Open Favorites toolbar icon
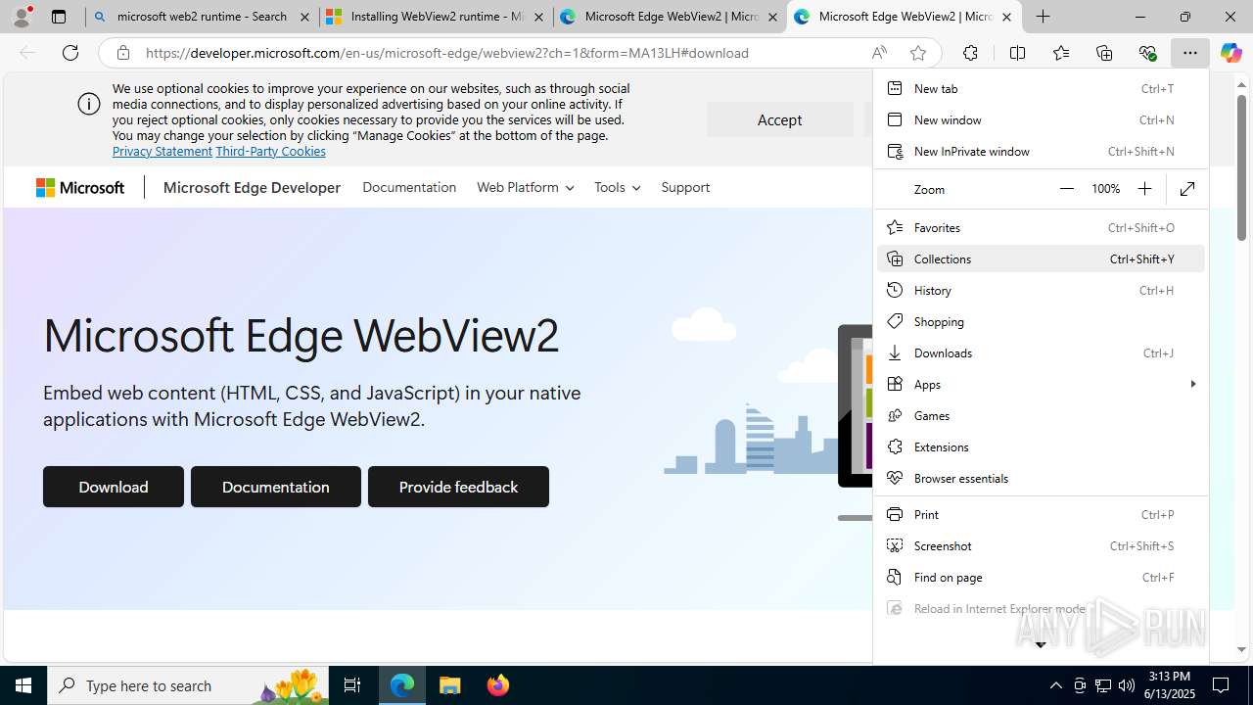This screenshot has height=705, width=1253. pyautogui.click(x=1061, y=53)
